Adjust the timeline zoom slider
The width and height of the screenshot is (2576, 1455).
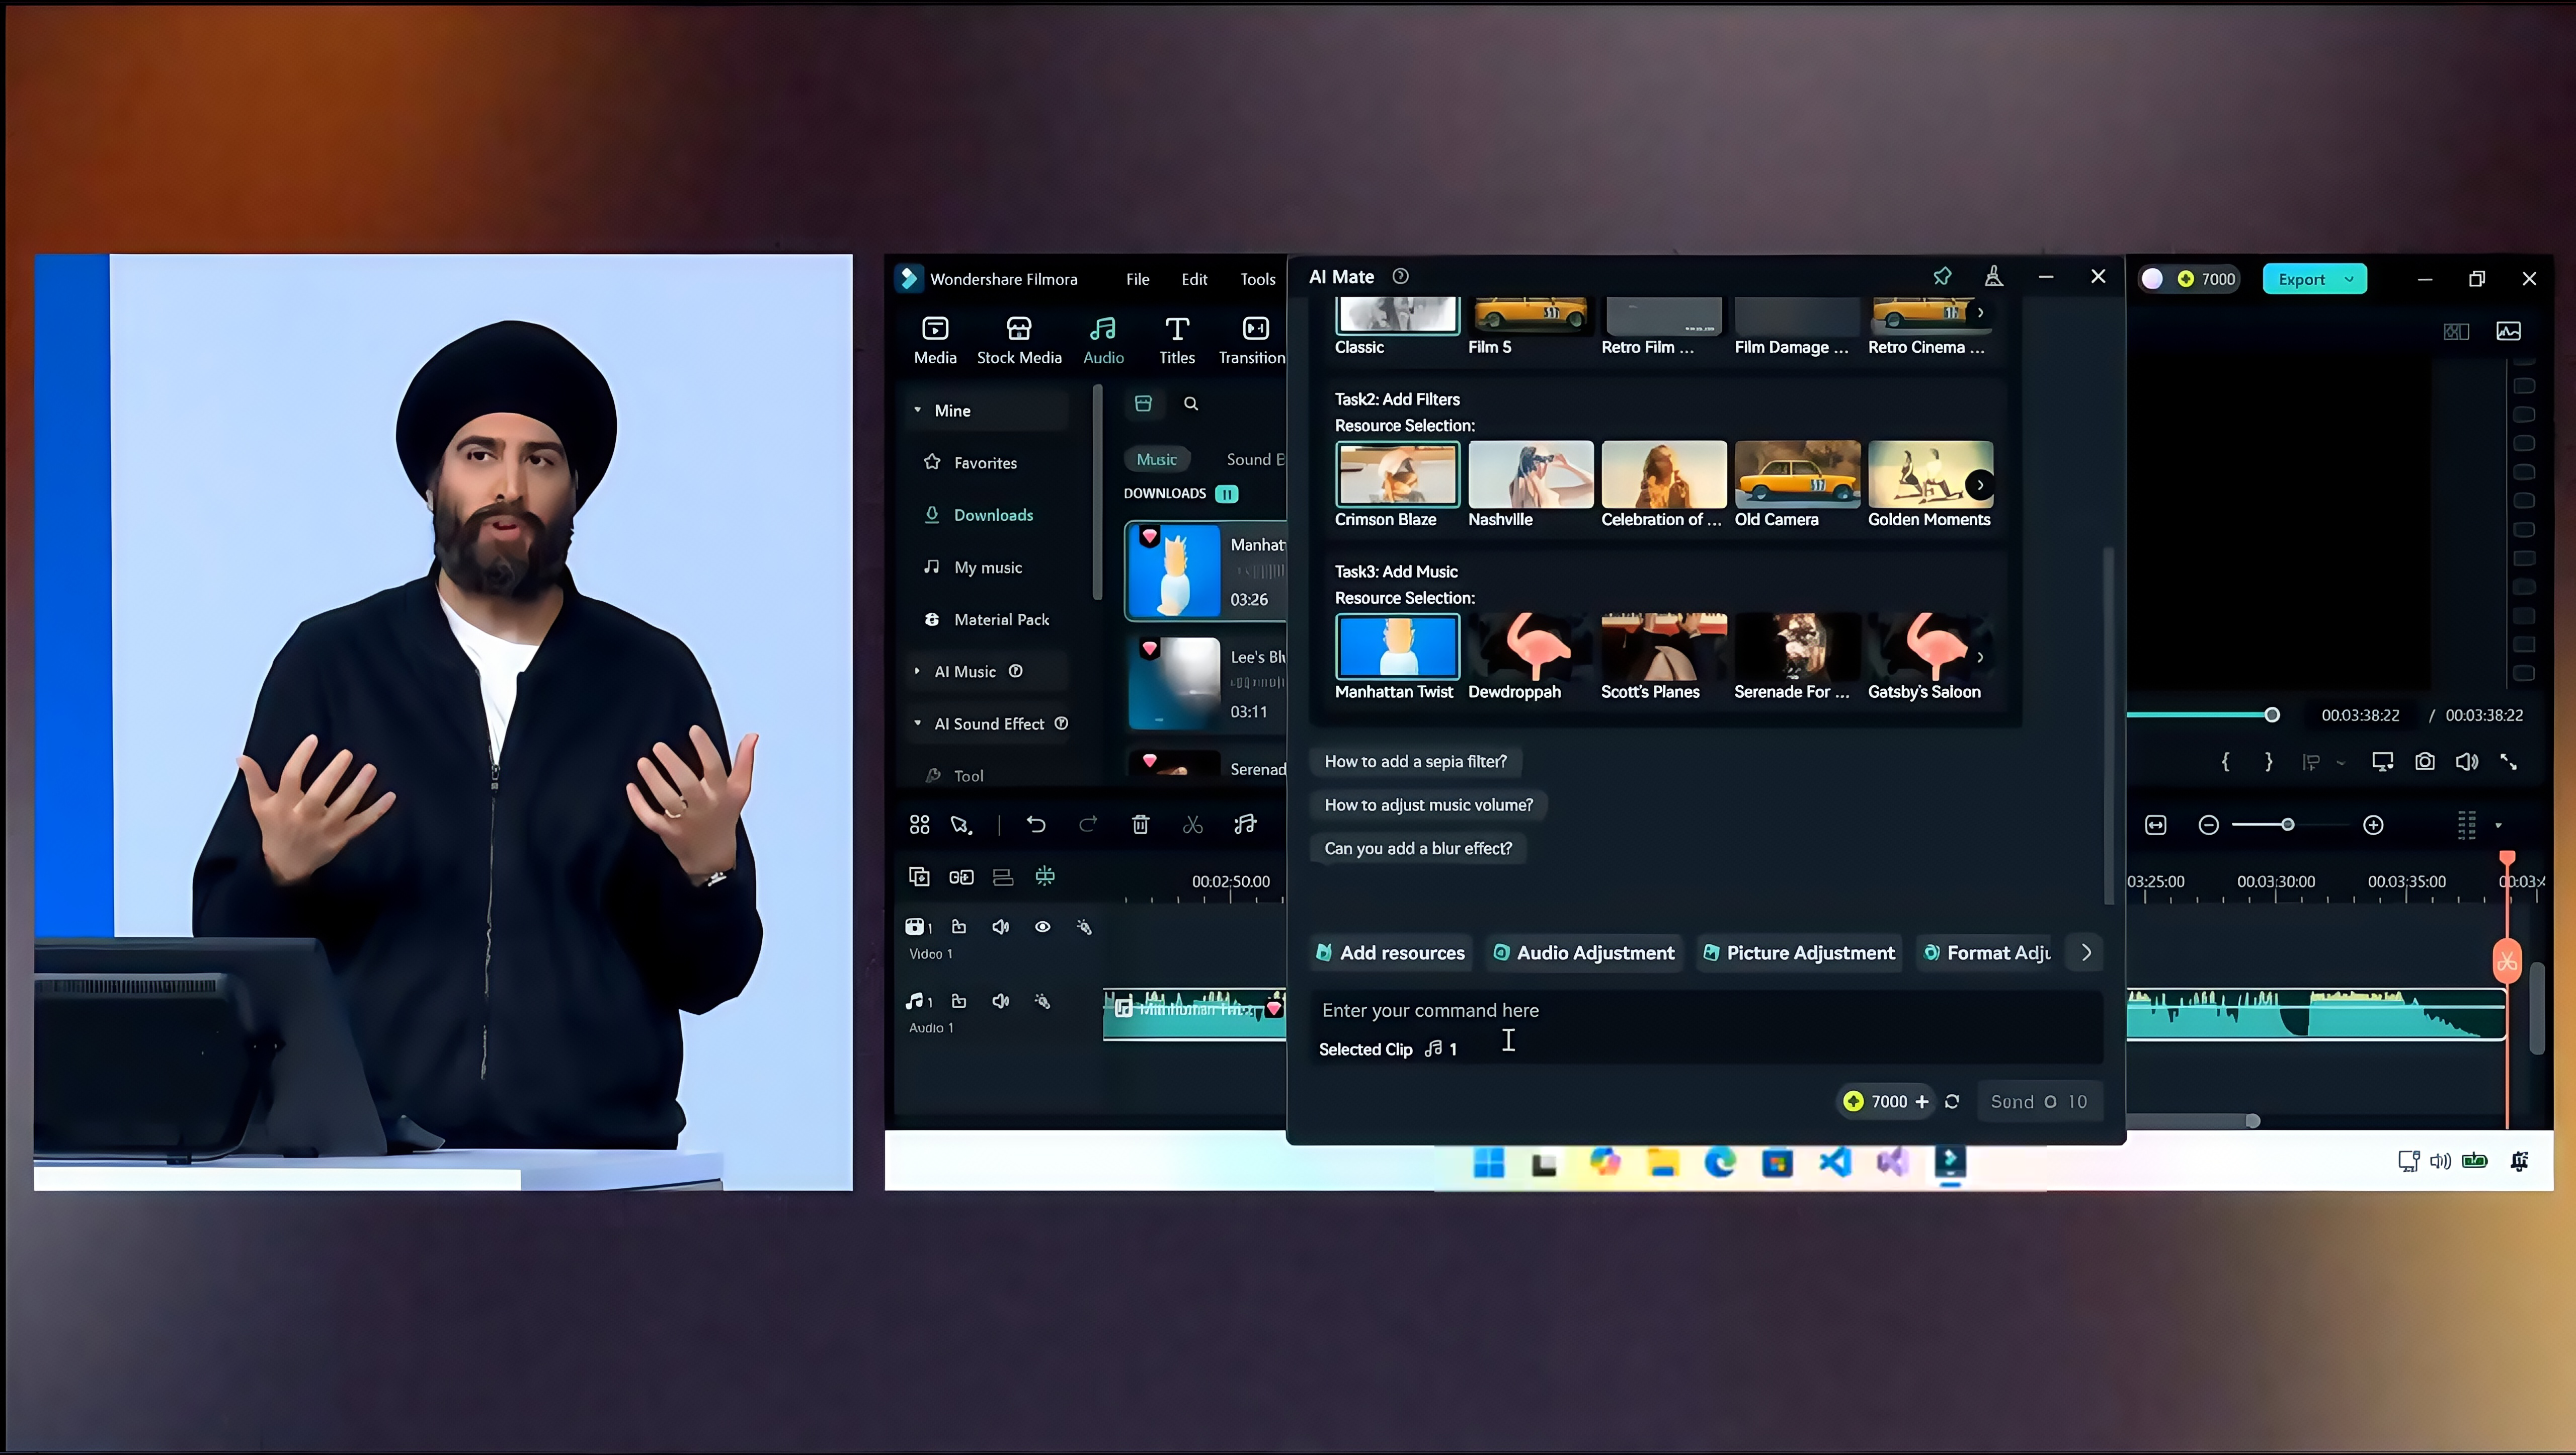(x=2287, y=825)
